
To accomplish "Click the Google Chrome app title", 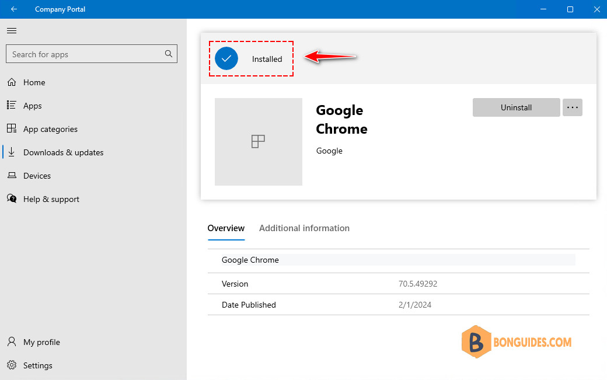I will coord(341,120).
